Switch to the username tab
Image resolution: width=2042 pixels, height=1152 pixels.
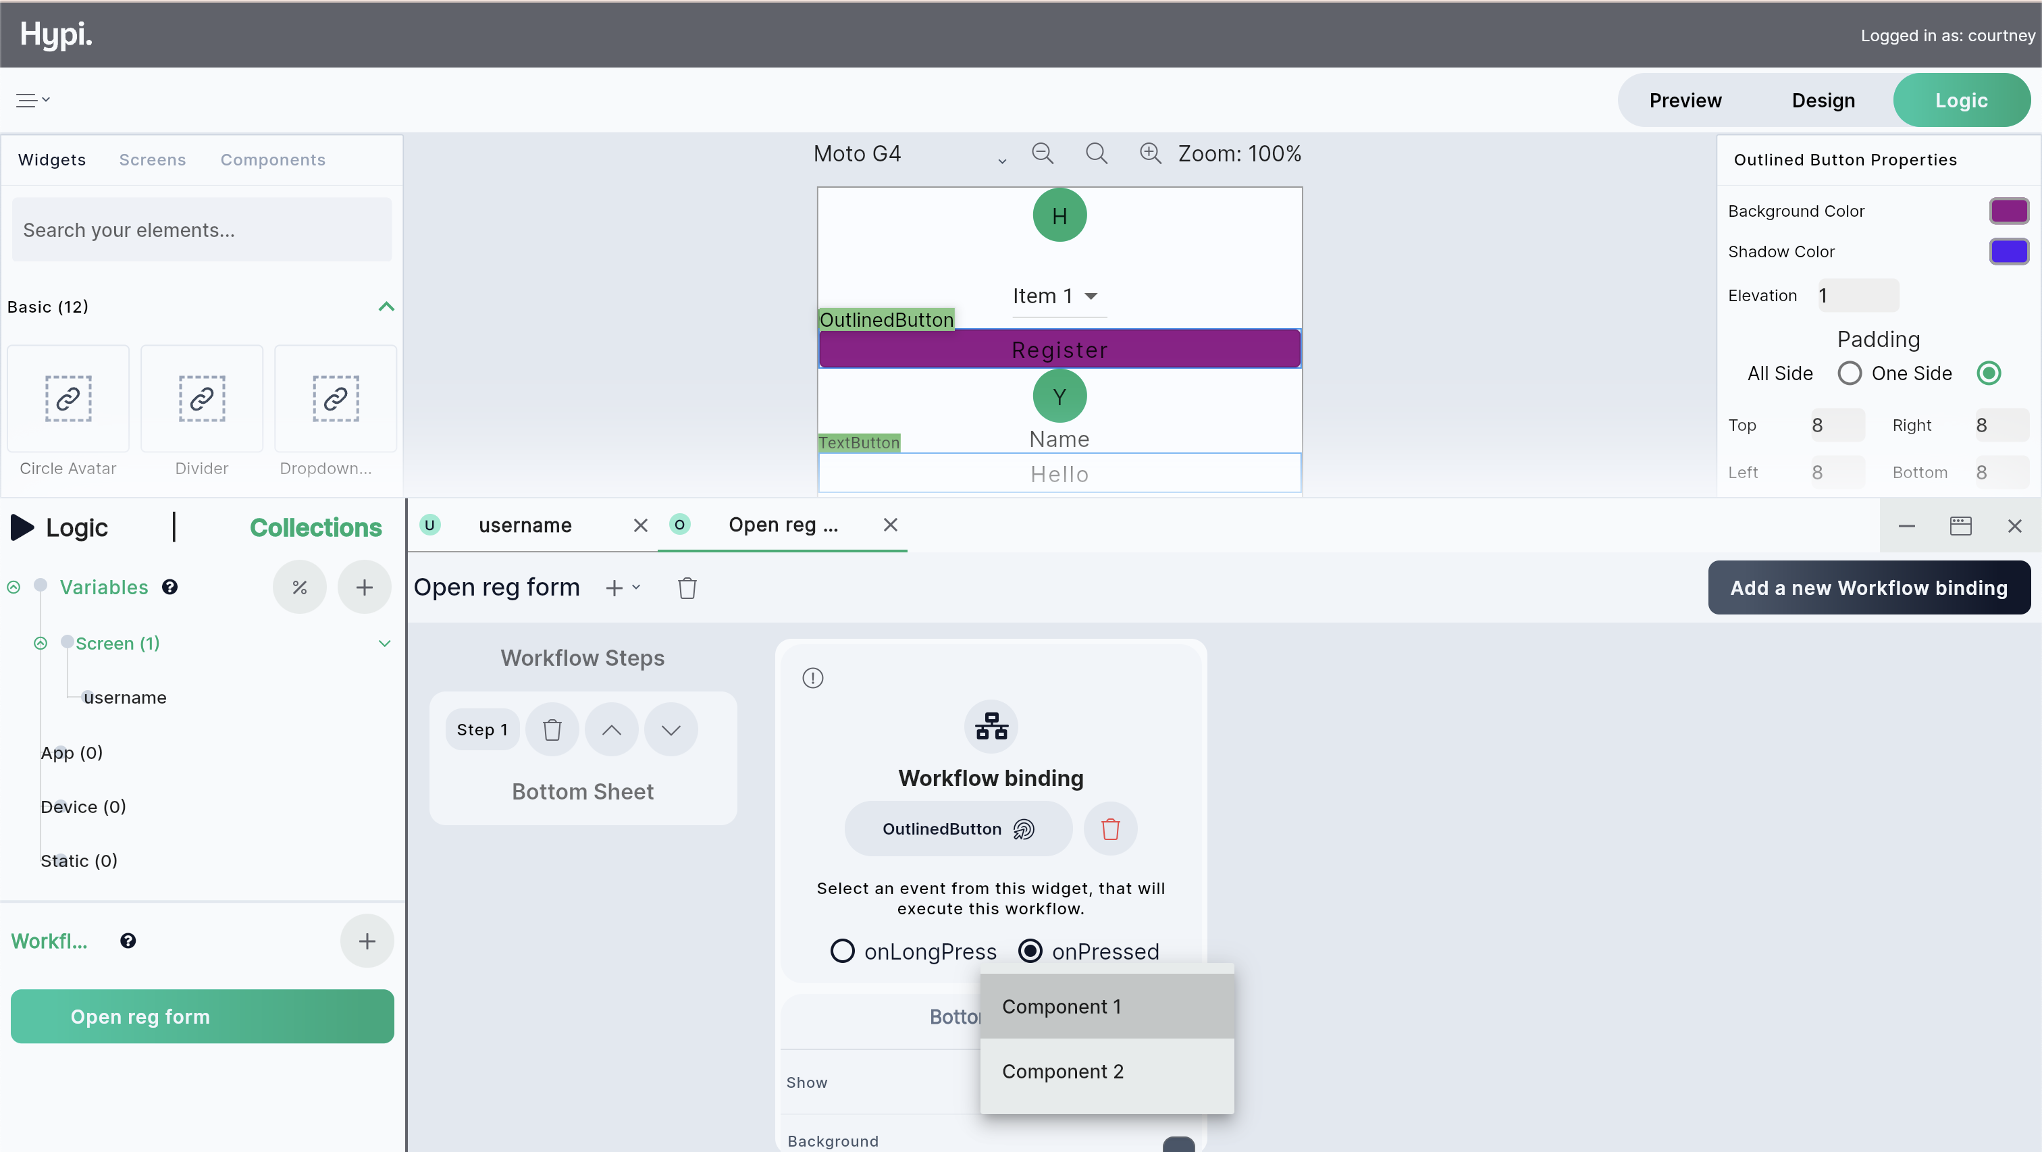click(x=525, y=524)
